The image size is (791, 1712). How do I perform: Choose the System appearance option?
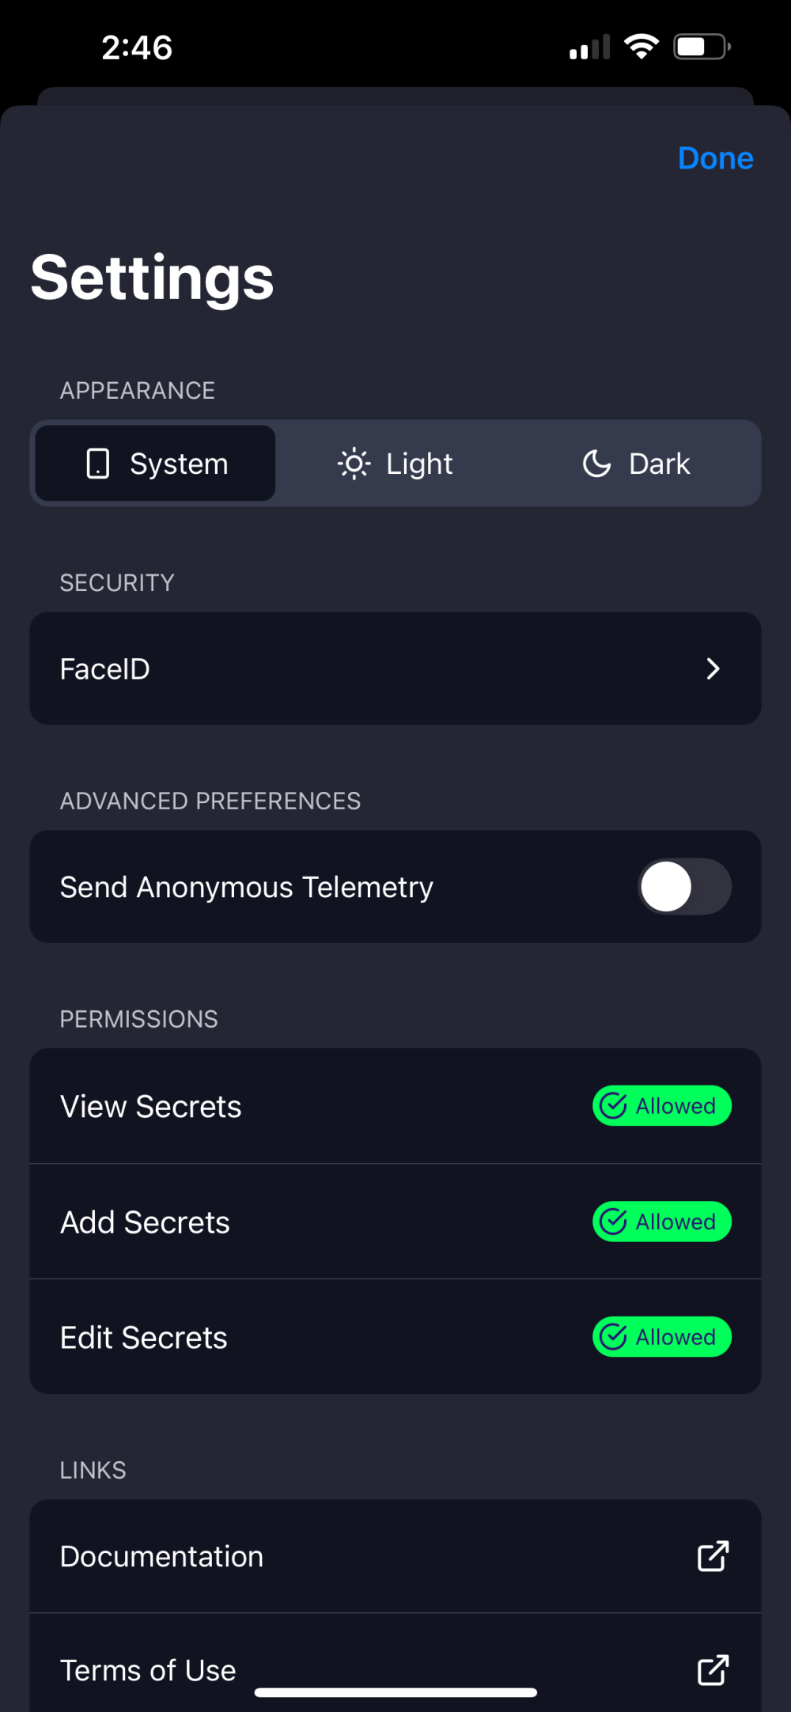tap(156, 464)
